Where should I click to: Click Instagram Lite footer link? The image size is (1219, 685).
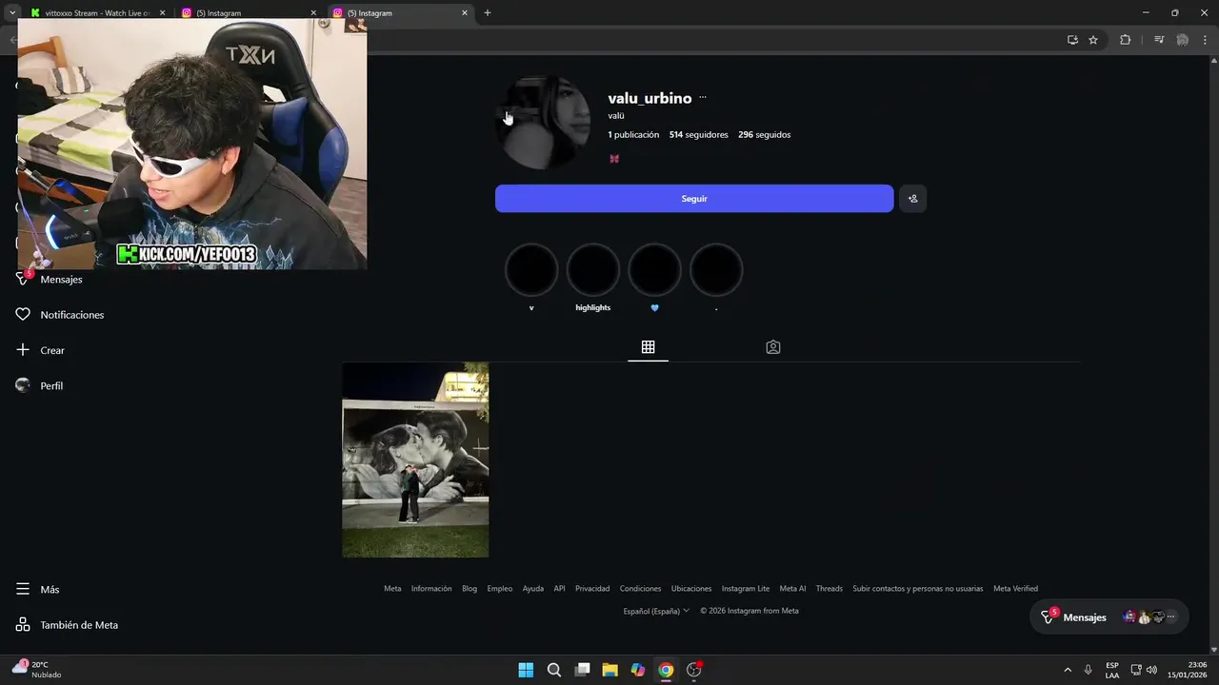[746, 589]
